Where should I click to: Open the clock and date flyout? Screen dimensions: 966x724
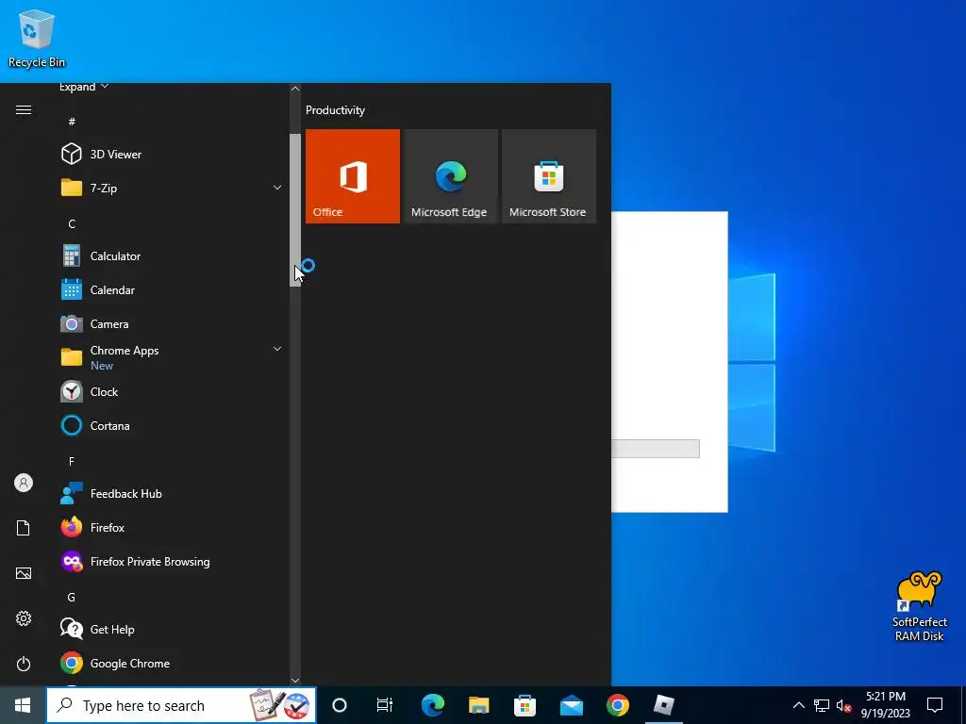tap(885, 705)
